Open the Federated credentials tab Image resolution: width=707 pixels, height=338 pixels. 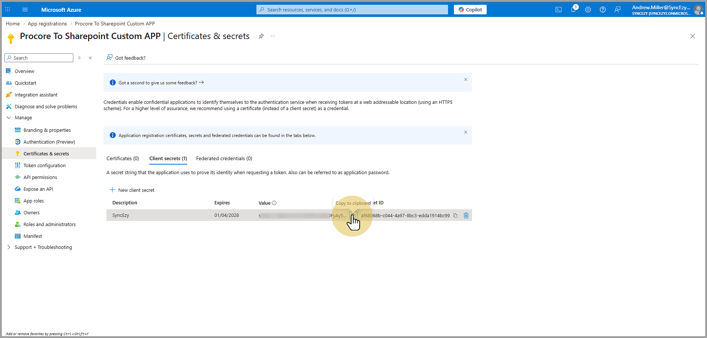point(224,158)
